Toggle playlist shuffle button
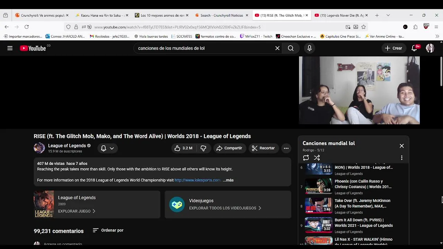This screenshot has height=249, width=443. coord(317,158)
